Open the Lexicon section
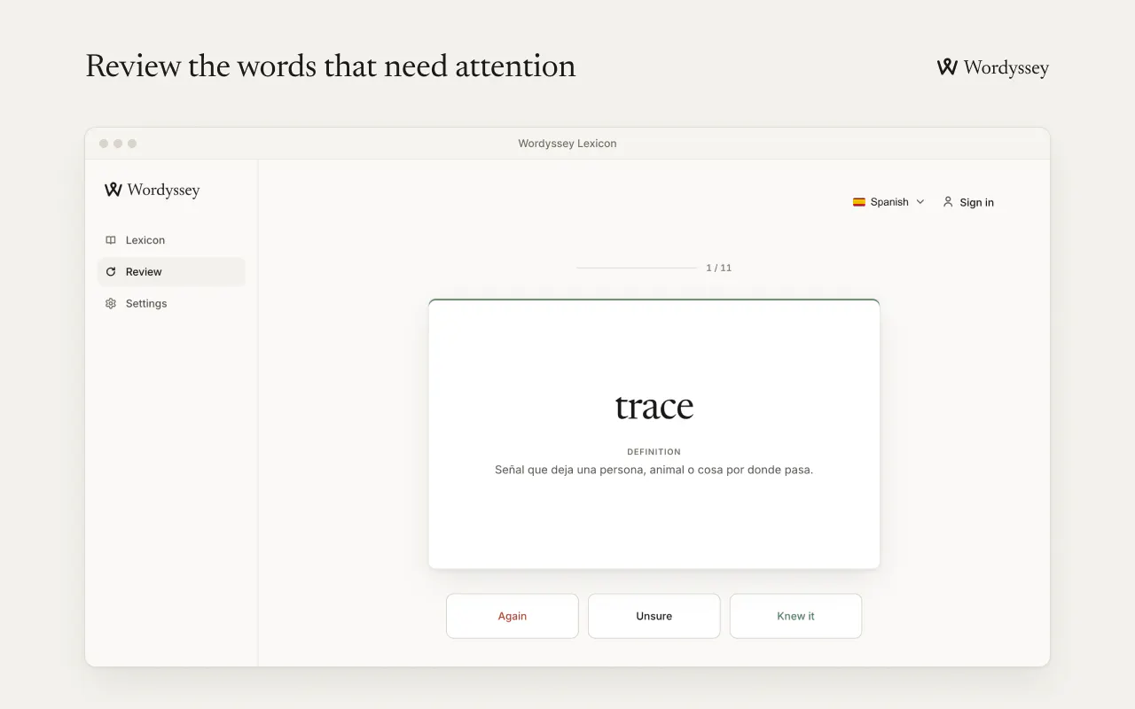This screenshot has height=709, width=1135. [x=171, y=240]
